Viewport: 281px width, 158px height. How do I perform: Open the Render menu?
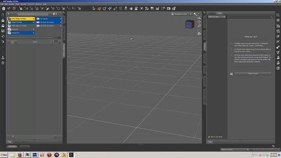click(x=23, y=4)
